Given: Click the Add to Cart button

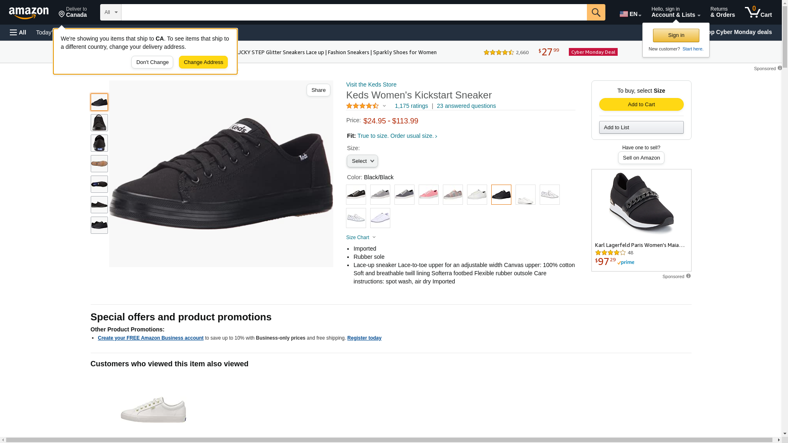Looking at the screenshot, I should (641, 105).
